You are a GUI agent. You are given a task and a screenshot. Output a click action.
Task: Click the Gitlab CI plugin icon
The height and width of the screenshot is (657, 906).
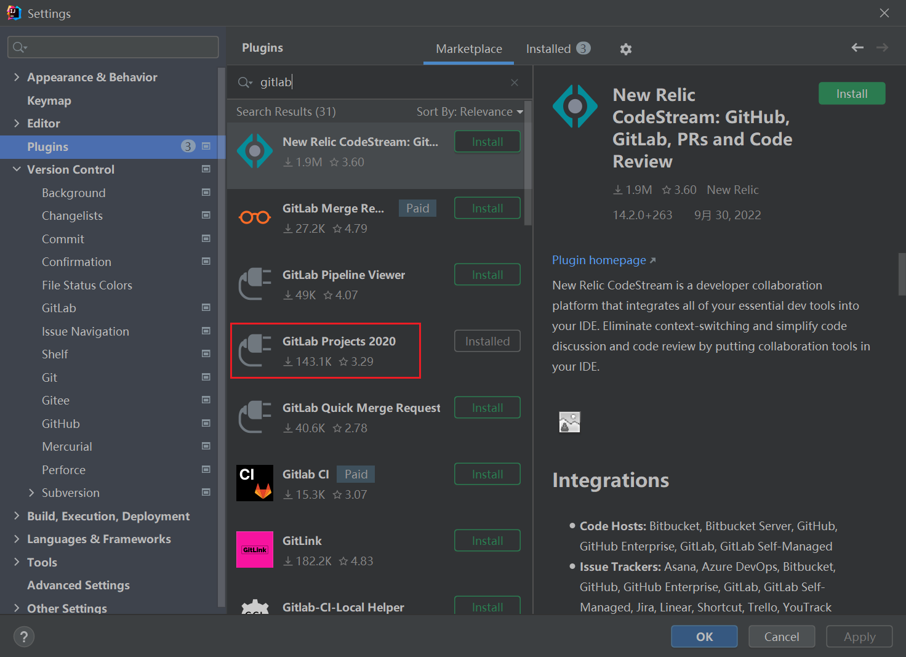point(255,483)
